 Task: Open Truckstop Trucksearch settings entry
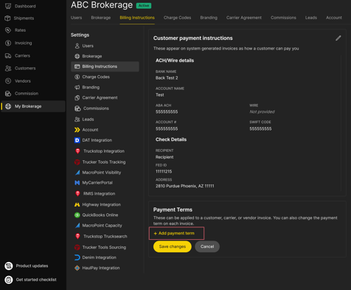click(105, 236)
